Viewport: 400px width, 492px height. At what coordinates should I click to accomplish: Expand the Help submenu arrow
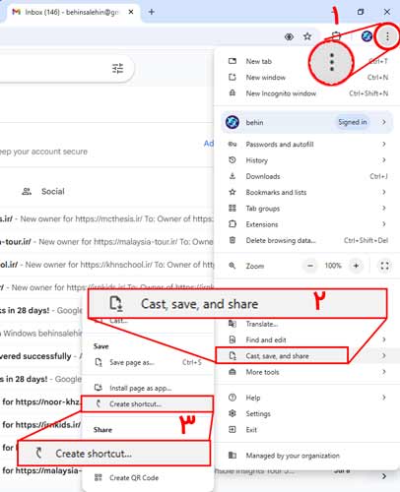click(x=384, y=398)
